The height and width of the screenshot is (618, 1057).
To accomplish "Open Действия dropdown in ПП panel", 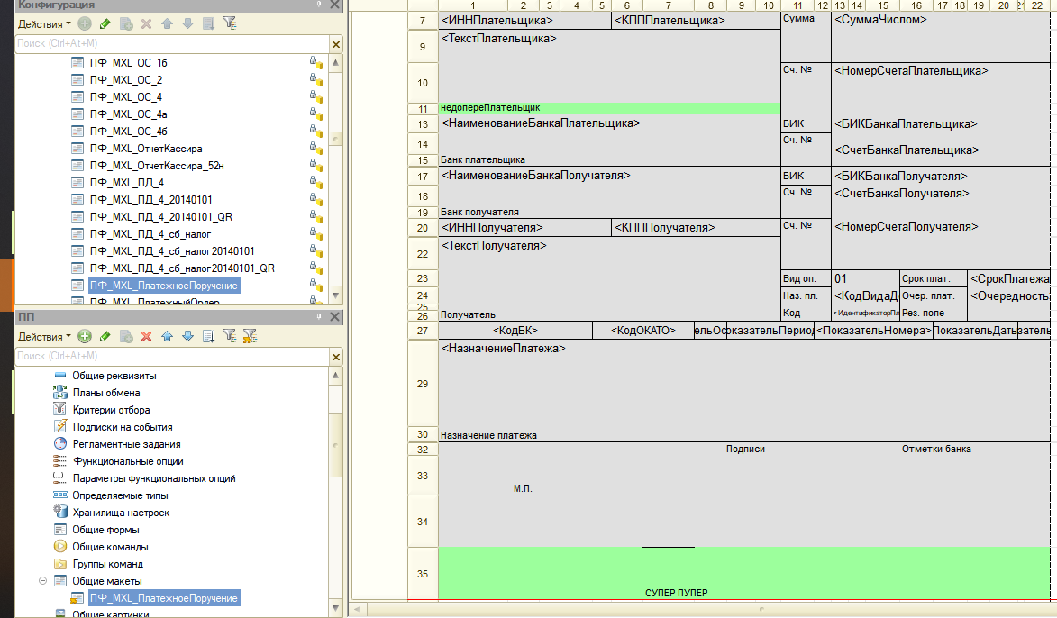I will pyautogui.click(x=44, y=336).
